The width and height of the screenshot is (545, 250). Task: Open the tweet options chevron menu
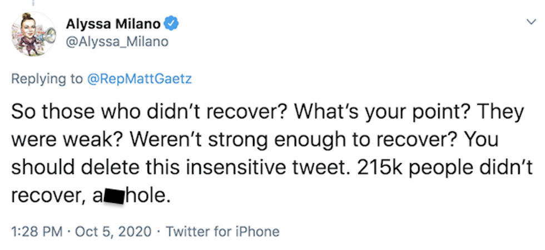[531, 21]
